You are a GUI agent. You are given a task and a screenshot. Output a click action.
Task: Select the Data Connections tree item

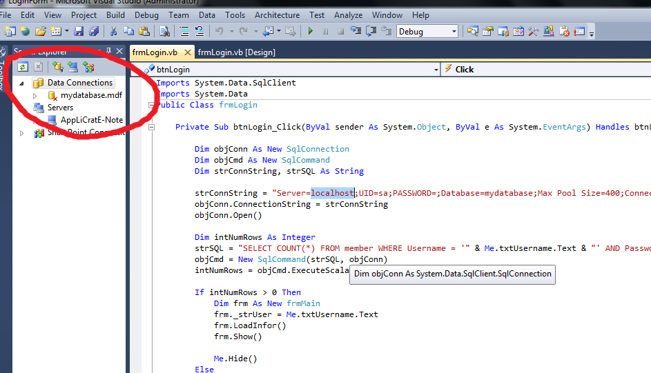pos(79,83)
